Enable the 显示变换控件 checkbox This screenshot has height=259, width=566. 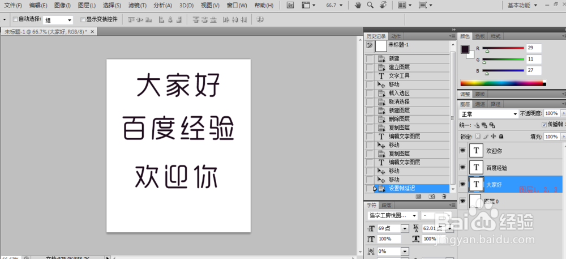point(83,19)
